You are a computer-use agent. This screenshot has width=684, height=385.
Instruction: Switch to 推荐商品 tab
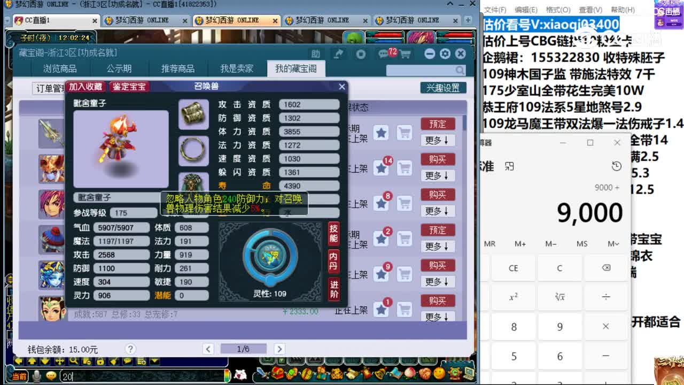(x=178, y=68)
